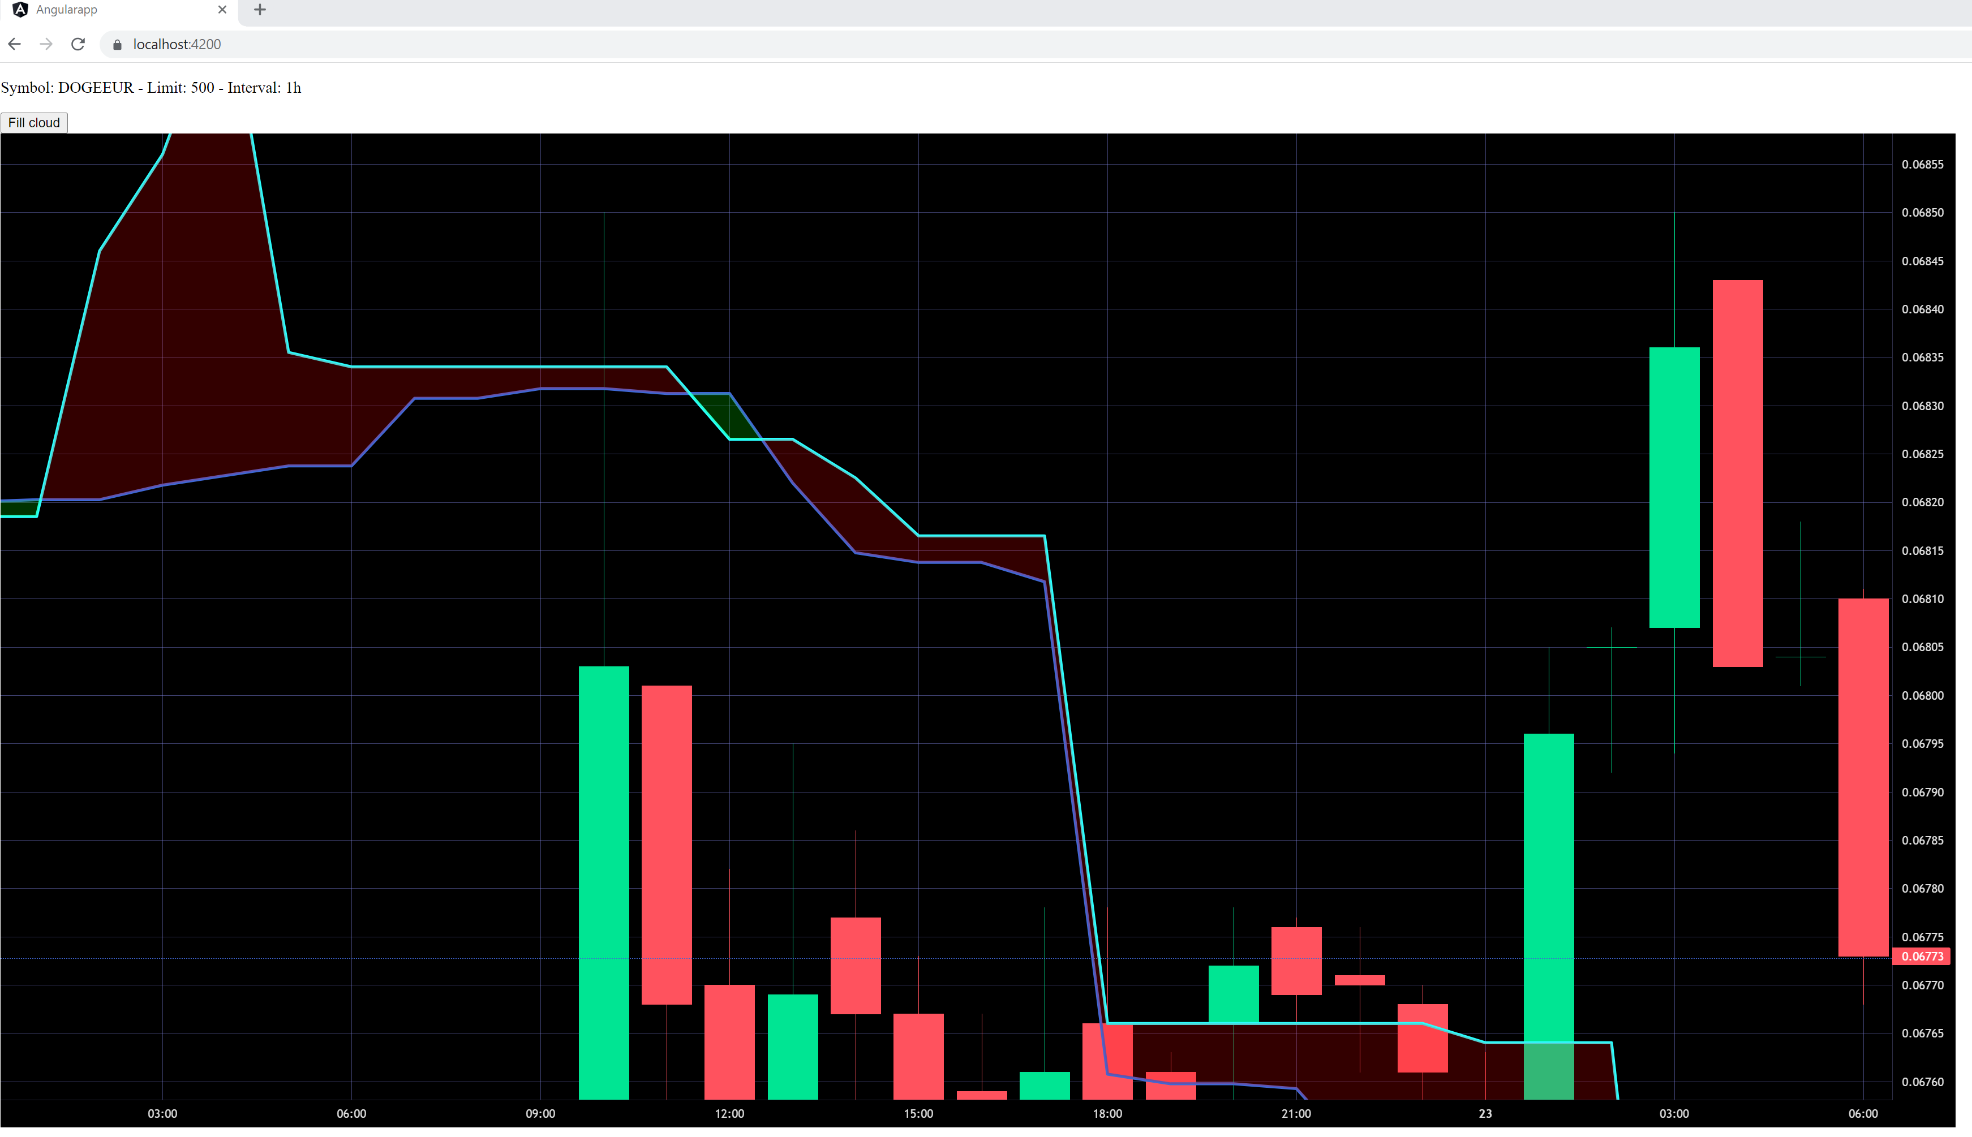
Task: Click the 23 date axis label
Action: tap(1485, 1114)
